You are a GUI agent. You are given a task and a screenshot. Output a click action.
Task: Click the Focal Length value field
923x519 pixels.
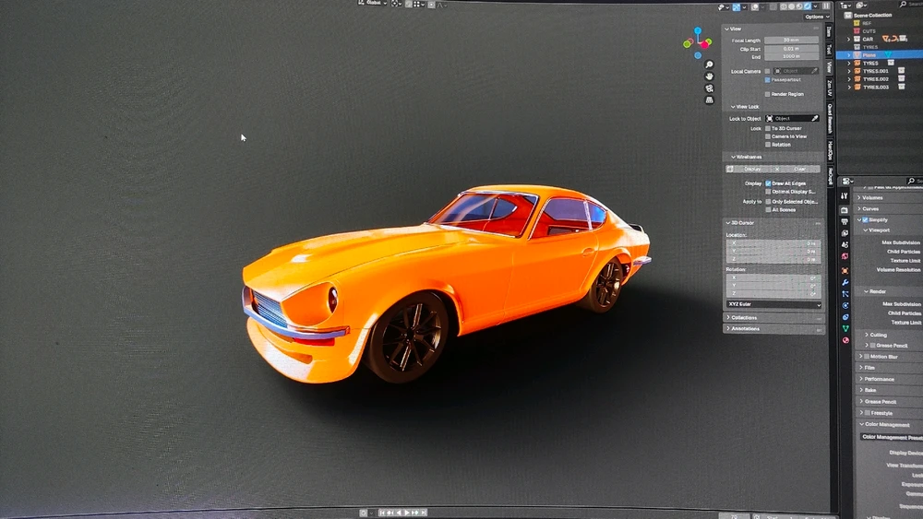pos(791,41)
